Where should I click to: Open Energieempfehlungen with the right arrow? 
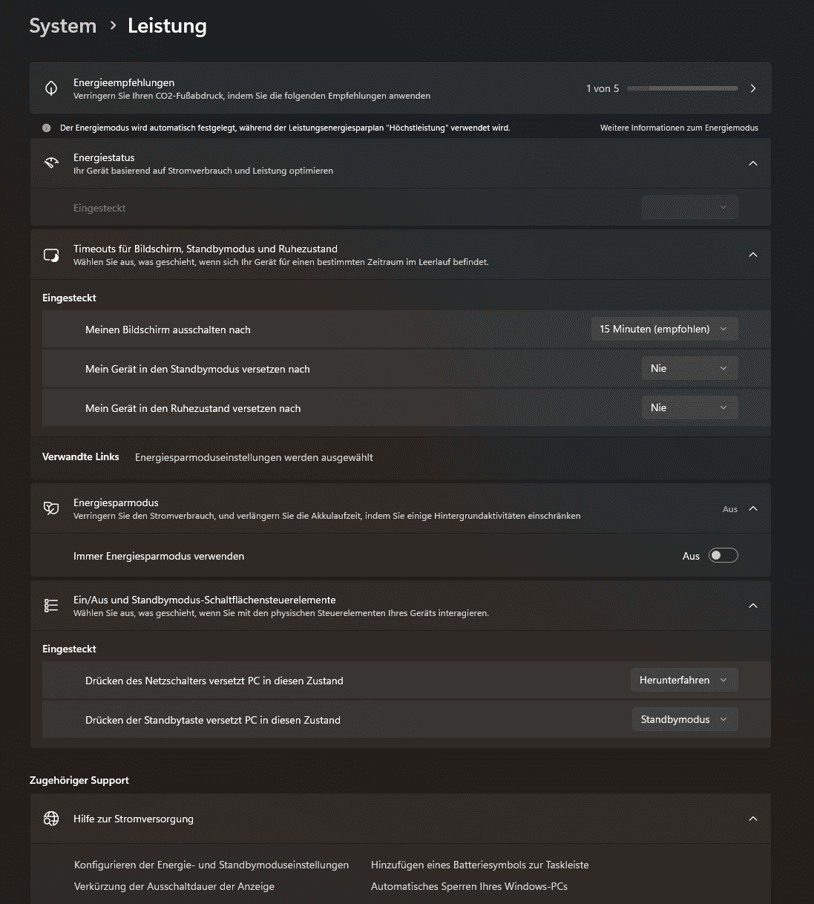[x=753, y=88]
